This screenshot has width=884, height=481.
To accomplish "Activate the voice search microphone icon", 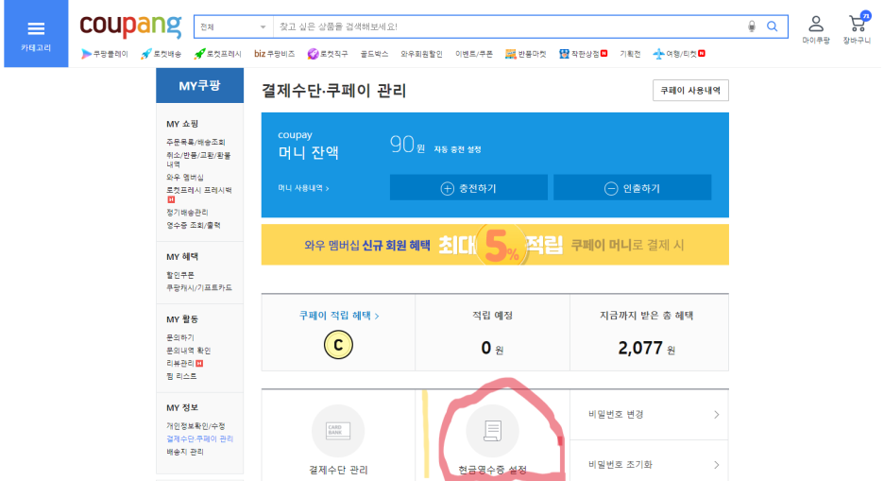I will pyautogui.click(x=752, y=26).
